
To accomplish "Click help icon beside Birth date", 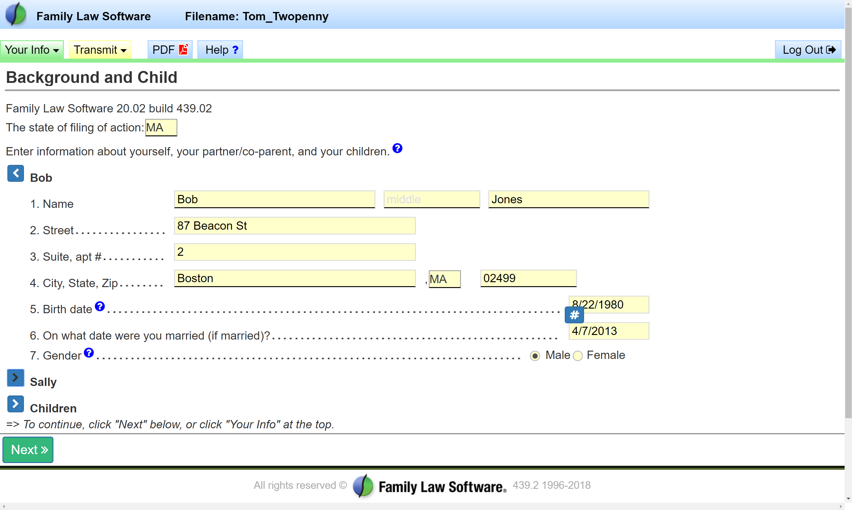I will click(x=99, y=306).
